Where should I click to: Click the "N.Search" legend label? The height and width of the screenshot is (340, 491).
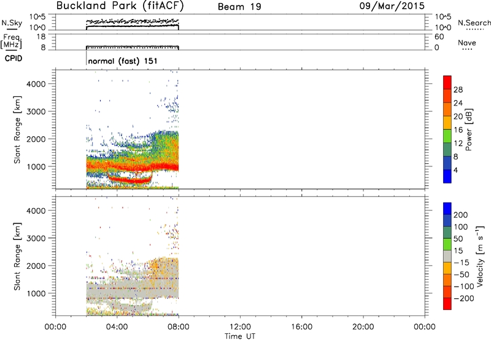[474, 23]
